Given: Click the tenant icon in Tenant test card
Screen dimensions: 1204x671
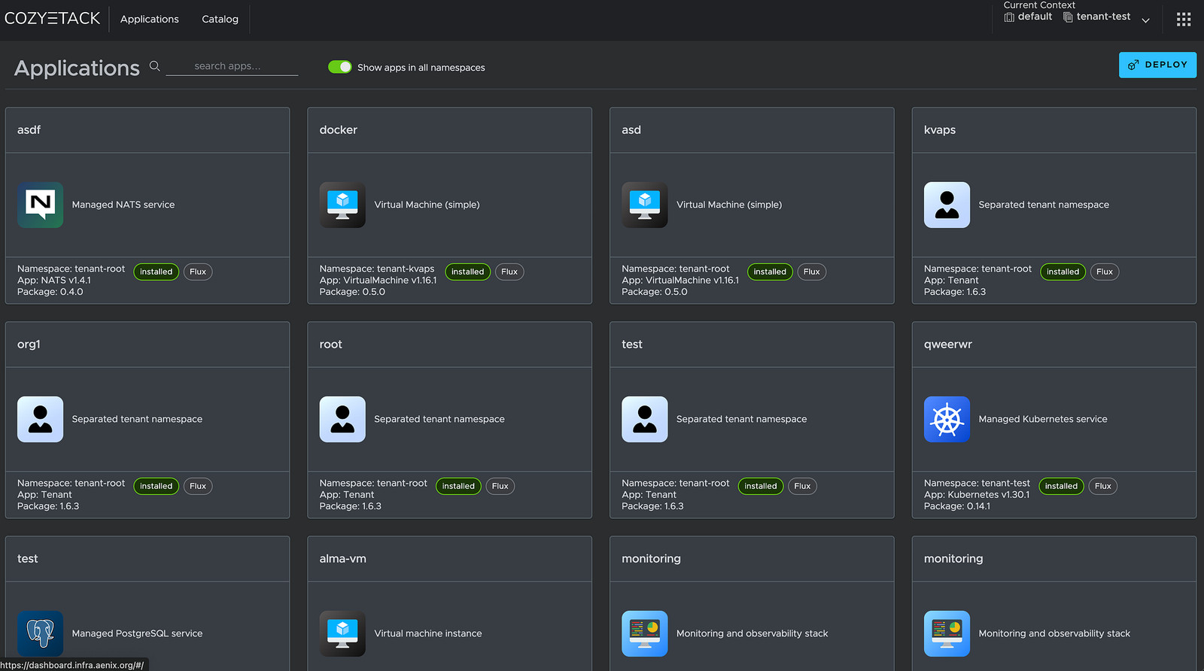Looking at the screenshot, I should point(645,419).
